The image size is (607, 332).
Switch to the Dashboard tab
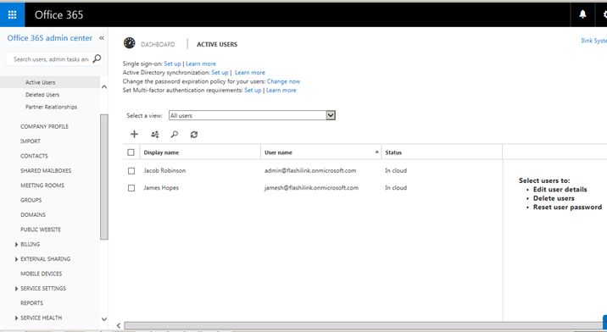158,45
